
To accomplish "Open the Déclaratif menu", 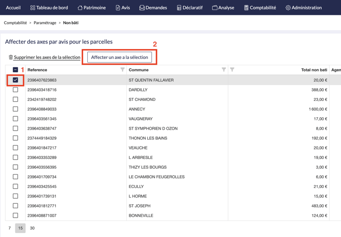I will click(x=189, y=8).
